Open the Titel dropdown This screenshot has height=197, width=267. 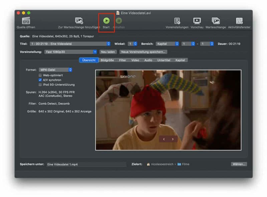pos(70,44)
